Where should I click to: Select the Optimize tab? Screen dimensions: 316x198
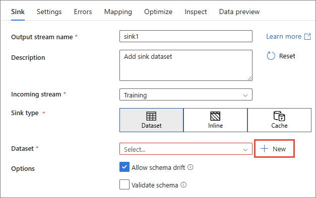pyautogui.click(x=158, y=12)
